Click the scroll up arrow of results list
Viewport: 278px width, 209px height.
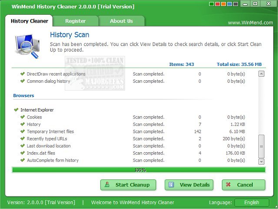pos(261,74)
